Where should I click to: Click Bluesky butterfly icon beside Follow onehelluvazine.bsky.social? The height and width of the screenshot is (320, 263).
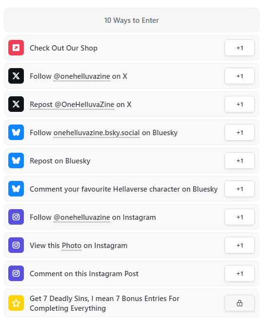(x=16, y=132)
